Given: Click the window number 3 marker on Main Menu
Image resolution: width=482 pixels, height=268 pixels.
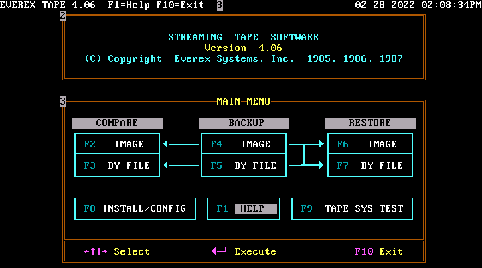Looking at the screenshot, I should coord(63,101).
